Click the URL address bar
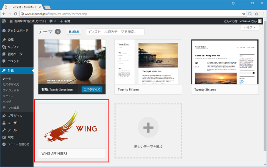This screenshot has height=167, width=267. click(x=133, y=14)
